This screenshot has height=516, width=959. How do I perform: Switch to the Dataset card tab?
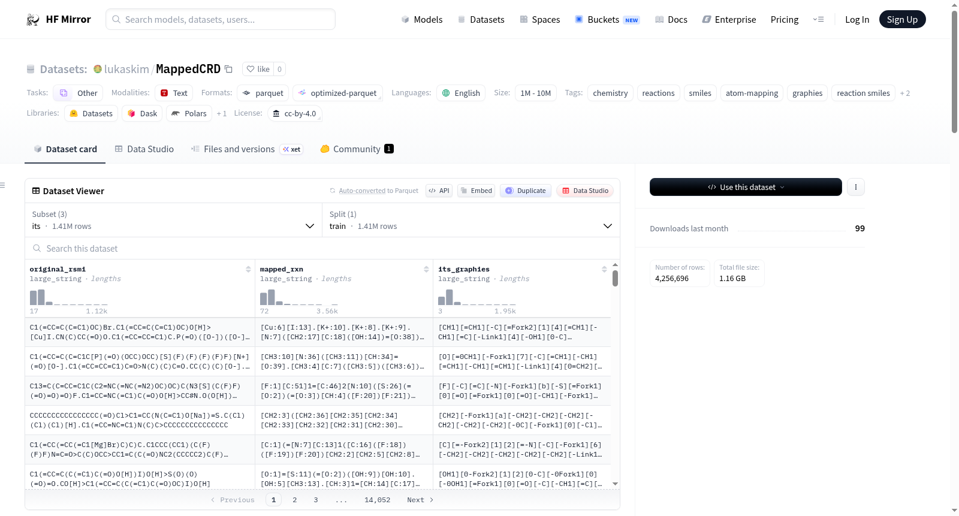65,149
